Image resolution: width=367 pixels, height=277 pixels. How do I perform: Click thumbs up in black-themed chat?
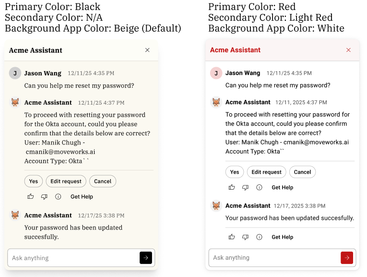coord(31,196)
